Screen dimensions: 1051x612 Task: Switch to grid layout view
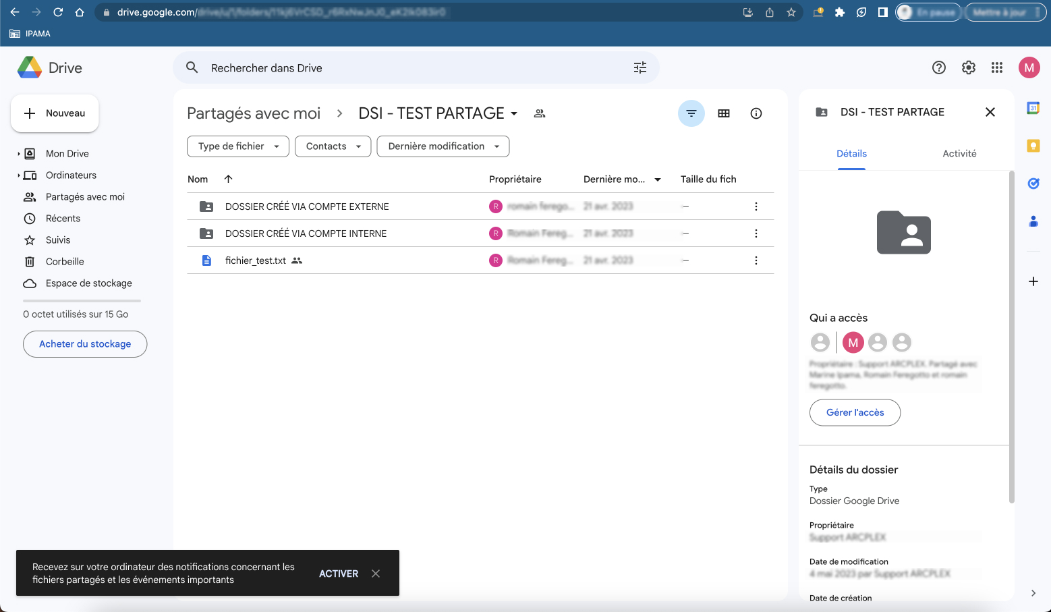[x=724, y=113]
